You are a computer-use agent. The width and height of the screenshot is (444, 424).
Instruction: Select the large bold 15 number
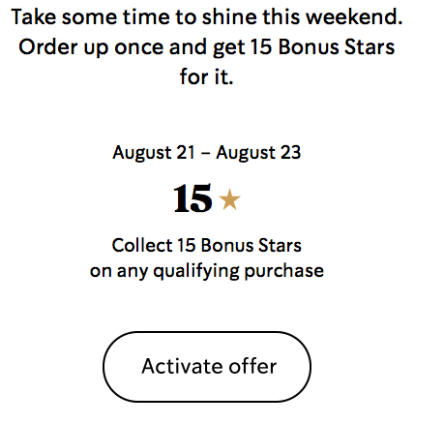point(192,198)
